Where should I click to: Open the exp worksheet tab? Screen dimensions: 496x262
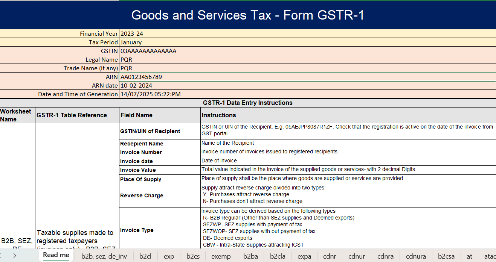click(169, 256)
